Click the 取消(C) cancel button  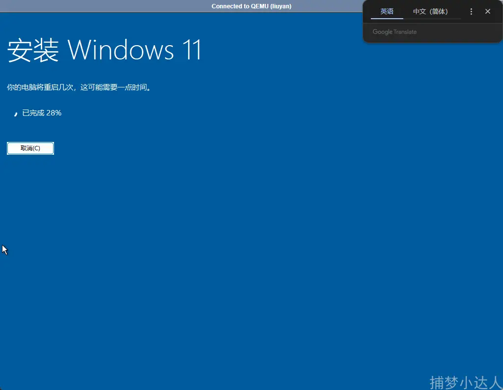[30, 148]
